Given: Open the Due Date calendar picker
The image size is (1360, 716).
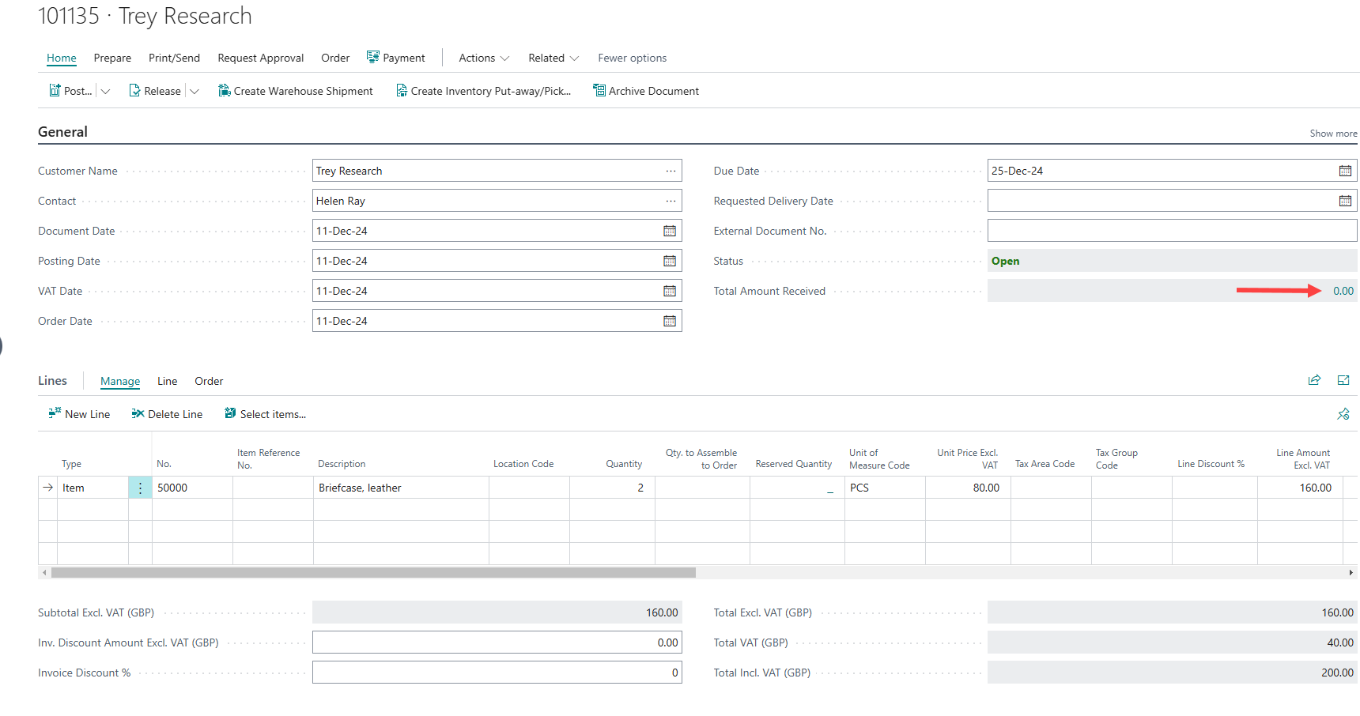Looking at the screenshot, I should pyautogui.click(x=1344, y=171).
